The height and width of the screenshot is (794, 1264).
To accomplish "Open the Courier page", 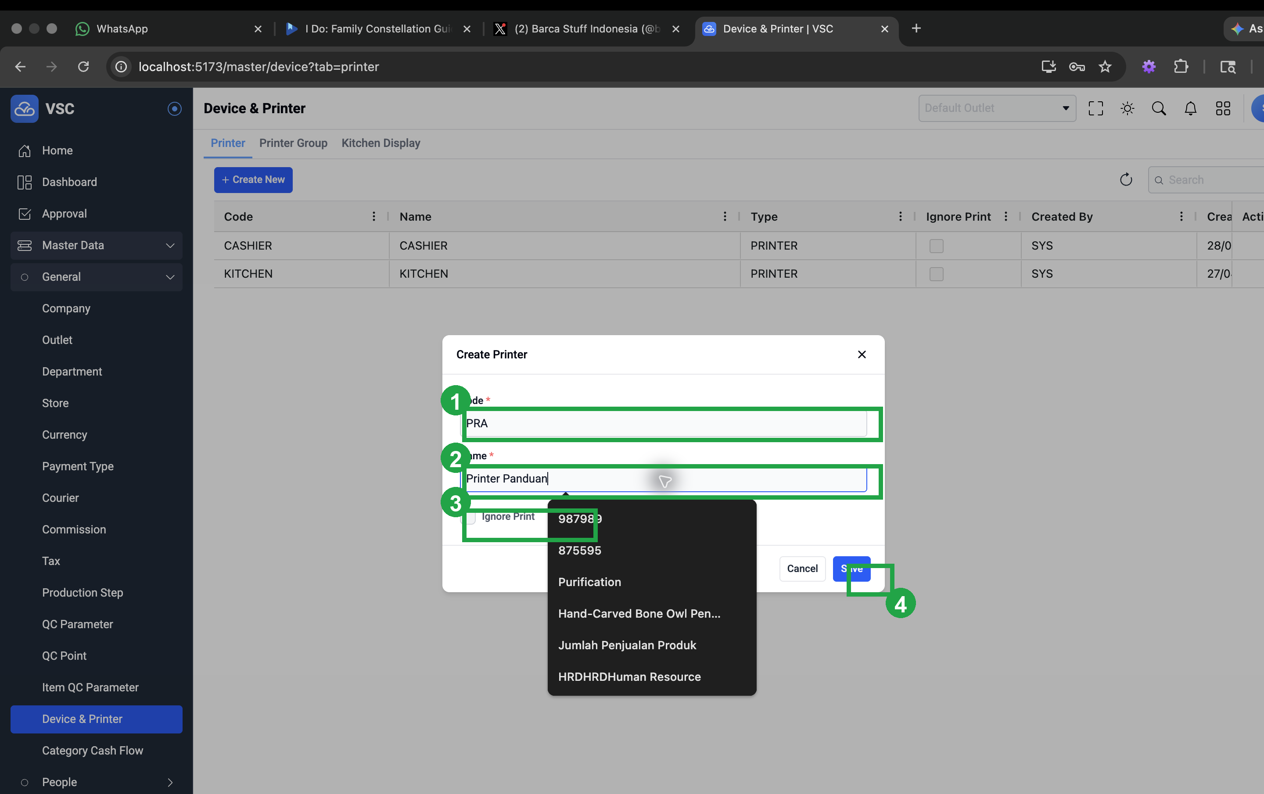I will tap(61, 498).
